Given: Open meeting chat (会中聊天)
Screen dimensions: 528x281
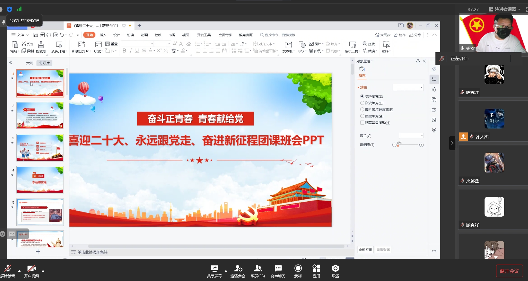Looking at the screenshot, I should (x=278, y=271).
